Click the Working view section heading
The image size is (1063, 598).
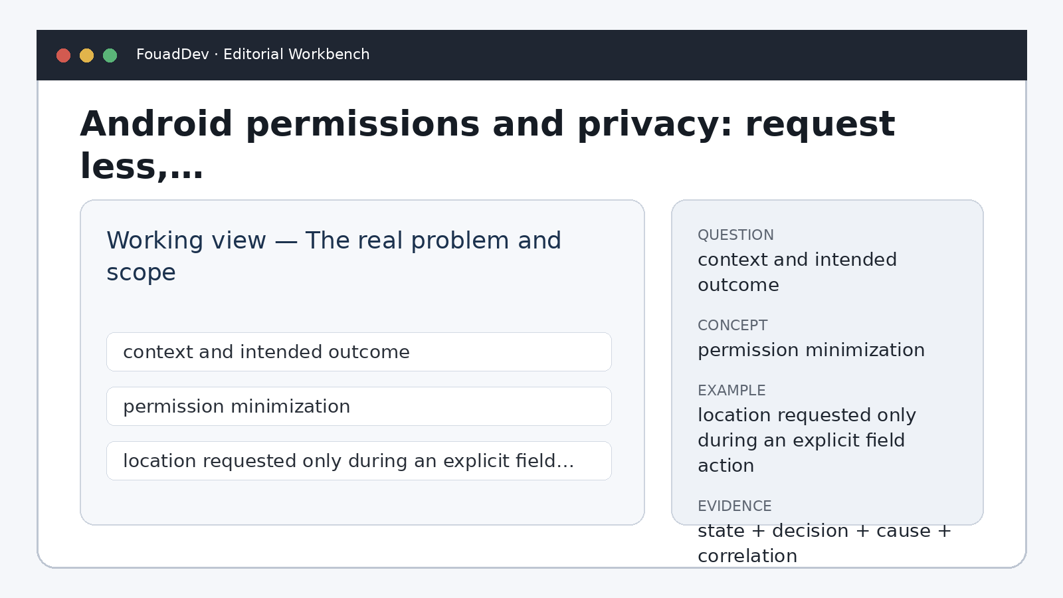[334, 256]
